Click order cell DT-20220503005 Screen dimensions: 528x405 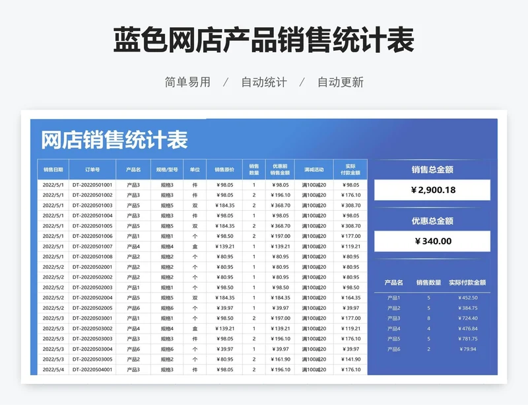[92, 359]
